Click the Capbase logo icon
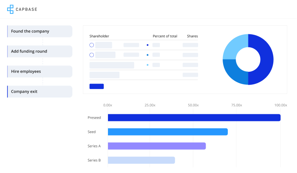The image size is (297, 173). [10, 9]
